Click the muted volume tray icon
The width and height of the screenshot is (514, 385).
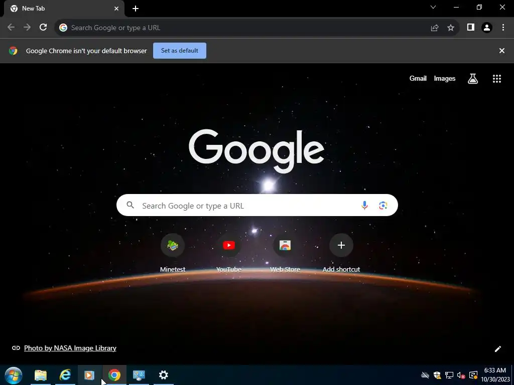click(461, 375)
